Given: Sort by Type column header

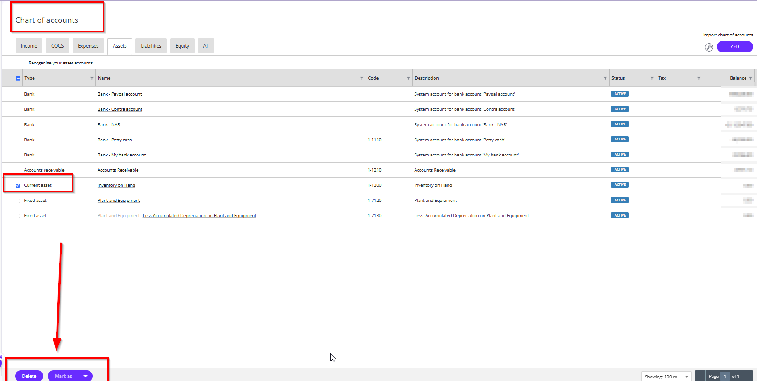Looking at the screenshot, I should point(29,78).
